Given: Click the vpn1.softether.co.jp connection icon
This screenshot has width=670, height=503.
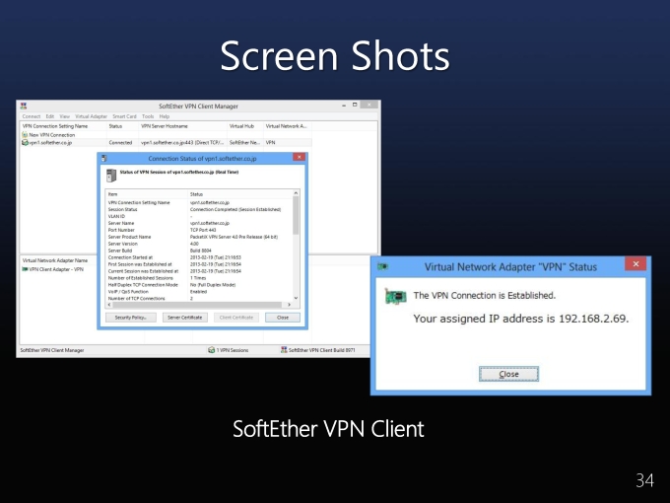Looking at the screenshot, I should pos(25,142).
